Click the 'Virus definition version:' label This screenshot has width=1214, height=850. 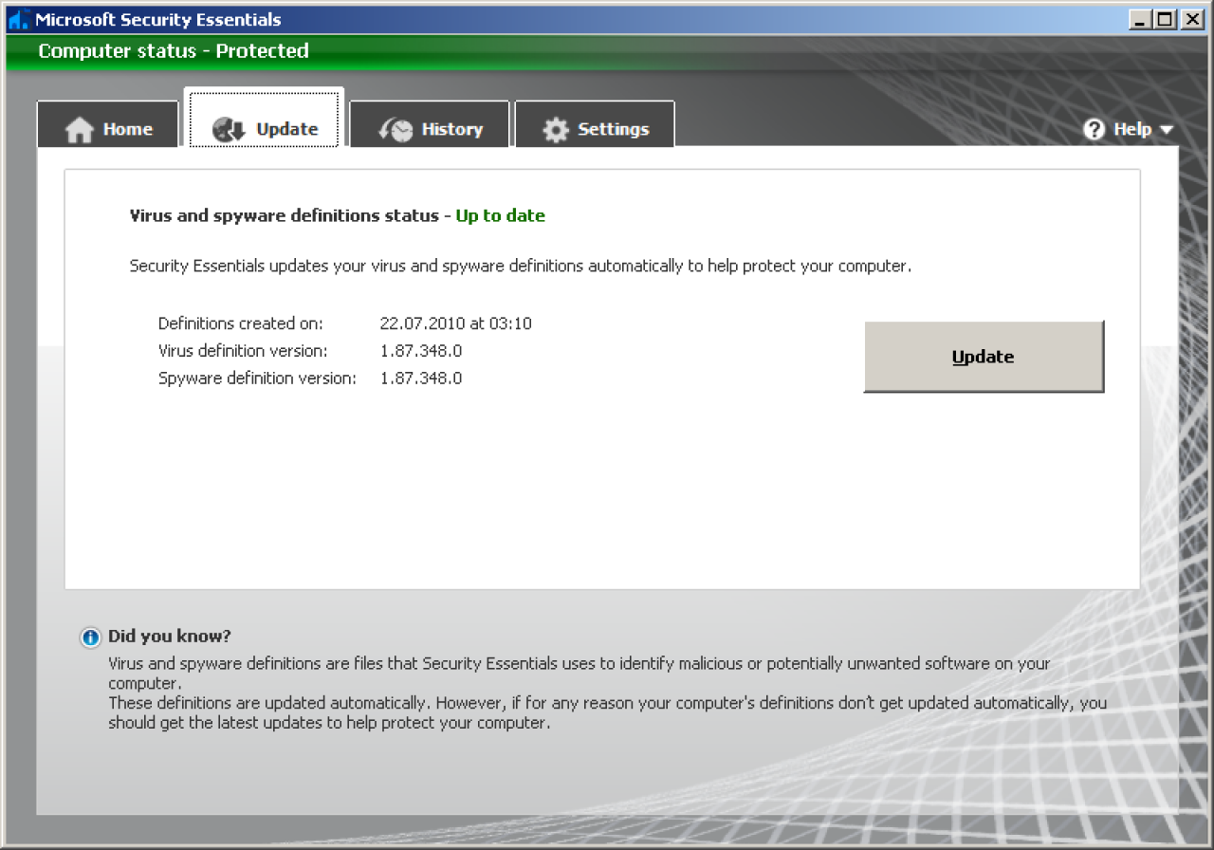click(243, 351)
